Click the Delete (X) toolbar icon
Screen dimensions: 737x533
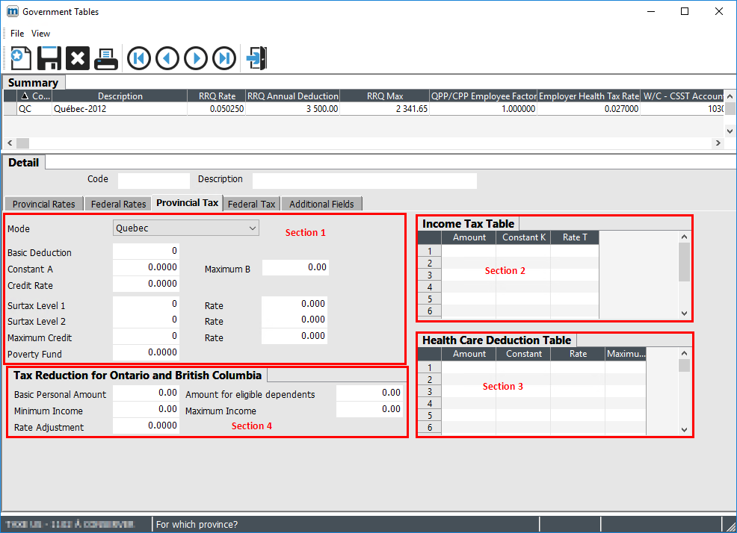click(78, 57)
